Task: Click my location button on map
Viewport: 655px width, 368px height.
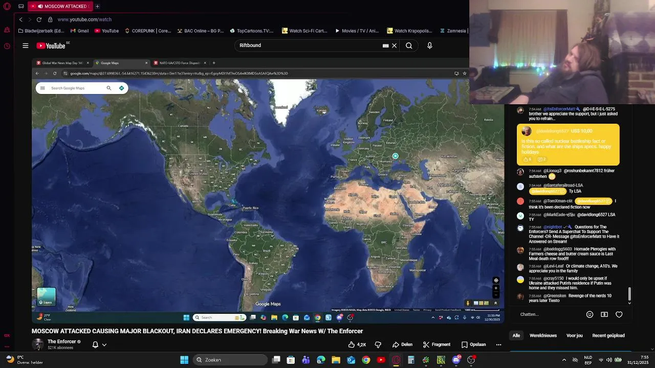Action: click(496, 280)
